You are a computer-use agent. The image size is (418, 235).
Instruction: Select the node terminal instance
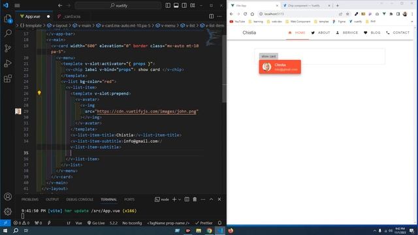(x=162, y=199)
